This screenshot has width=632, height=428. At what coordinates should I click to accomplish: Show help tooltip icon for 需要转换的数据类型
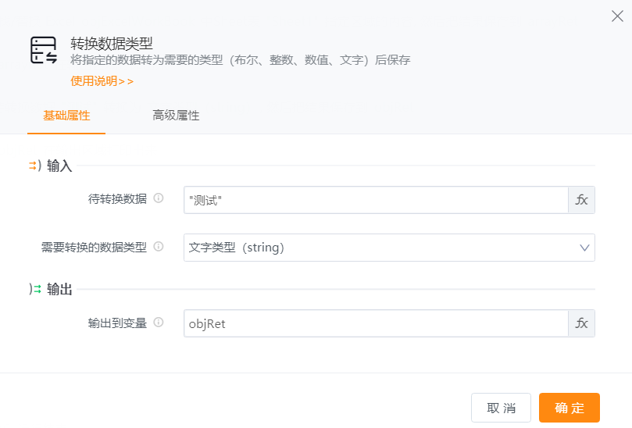point(159,246)
